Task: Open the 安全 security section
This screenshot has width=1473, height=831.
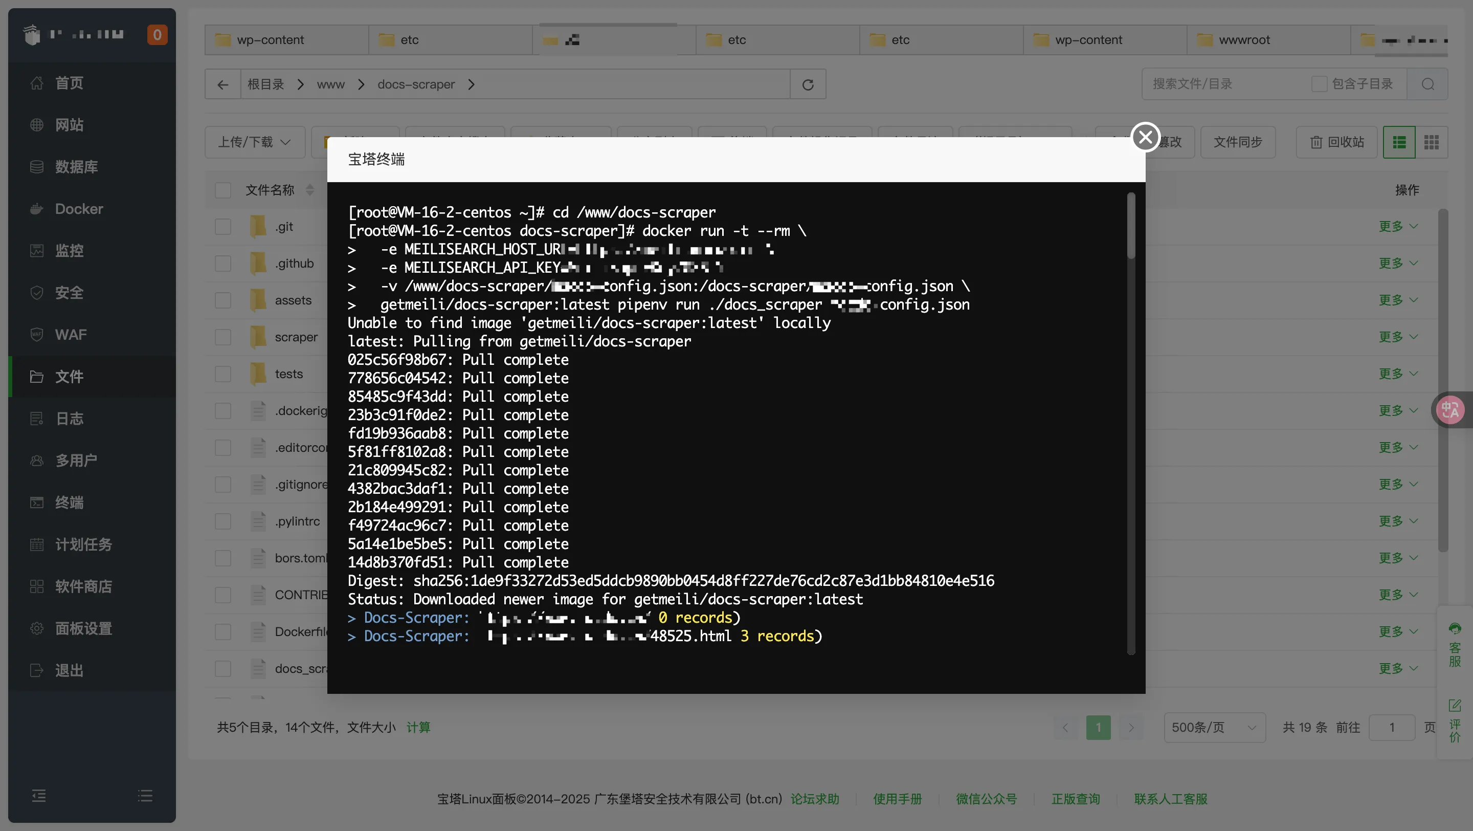Action: click(x=92, y=293)
